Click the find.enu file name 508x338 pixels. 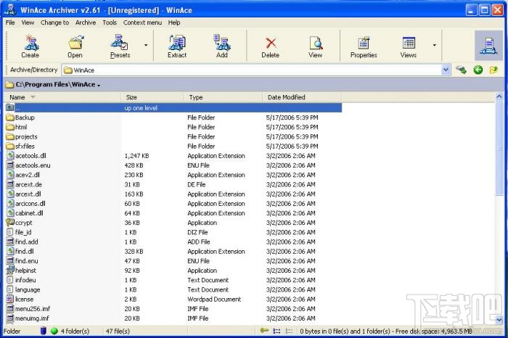[x=27, y=261]
